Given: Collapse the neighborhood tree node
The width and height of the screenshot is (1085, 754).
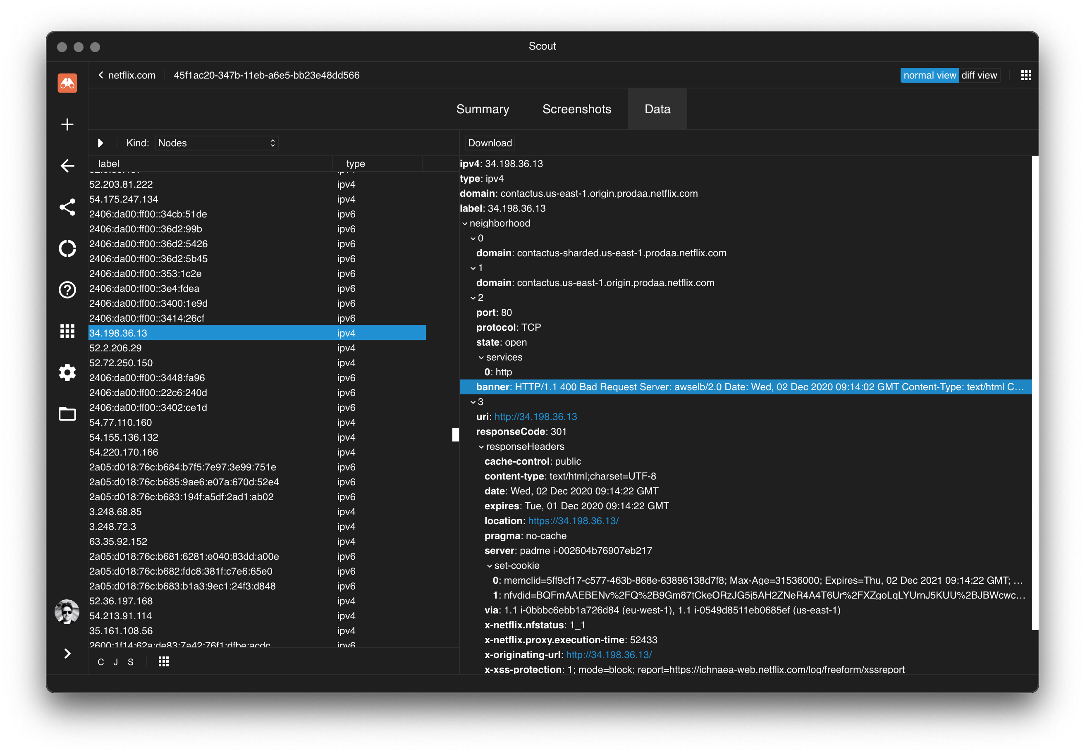Looking at the screenshot, I should (464, 224).
